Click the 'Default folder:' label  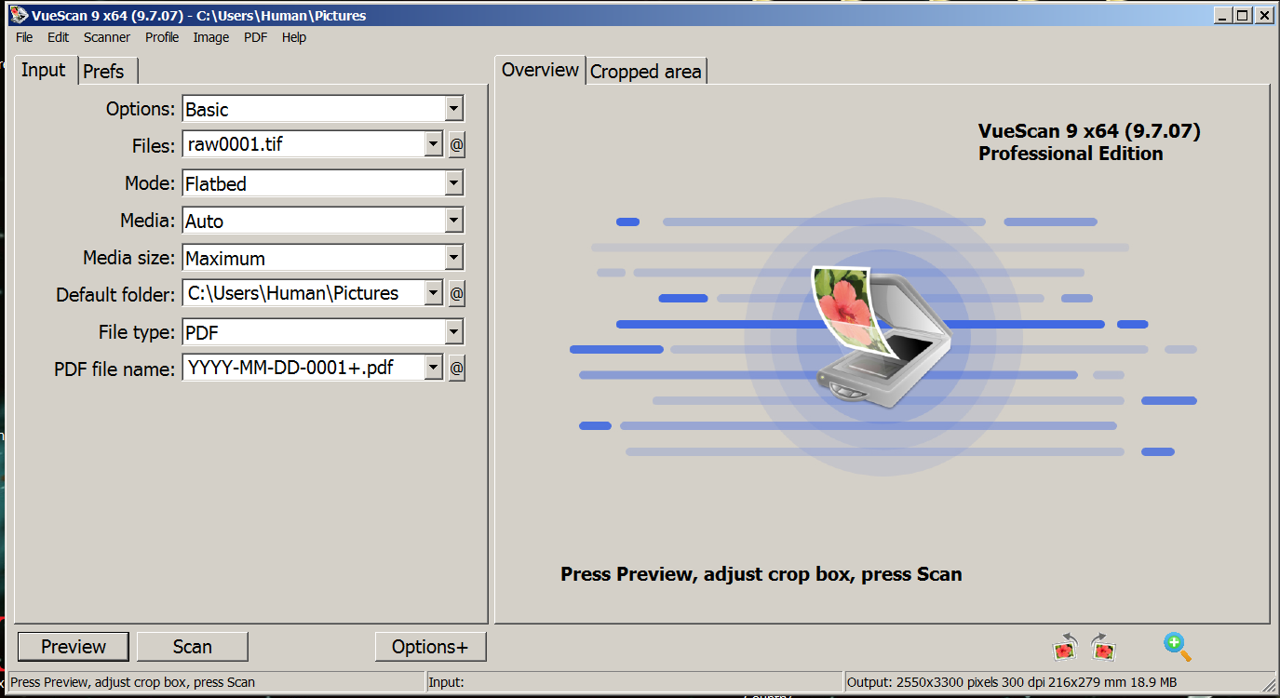tap(115, 295)
